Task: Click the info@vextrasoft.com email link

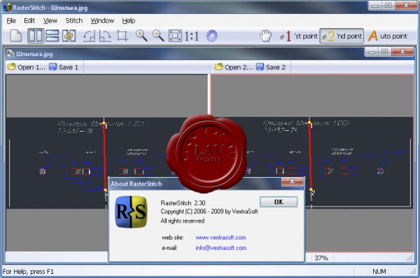Action: coord(221,248)
